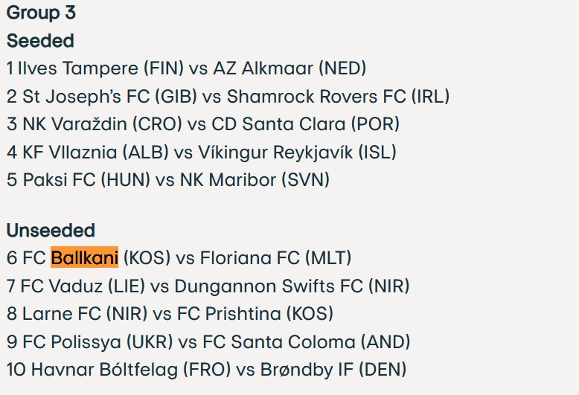This screenshot has height=395, width=579.
Task: Click the Seeded subheading
Action: [40, 41]
